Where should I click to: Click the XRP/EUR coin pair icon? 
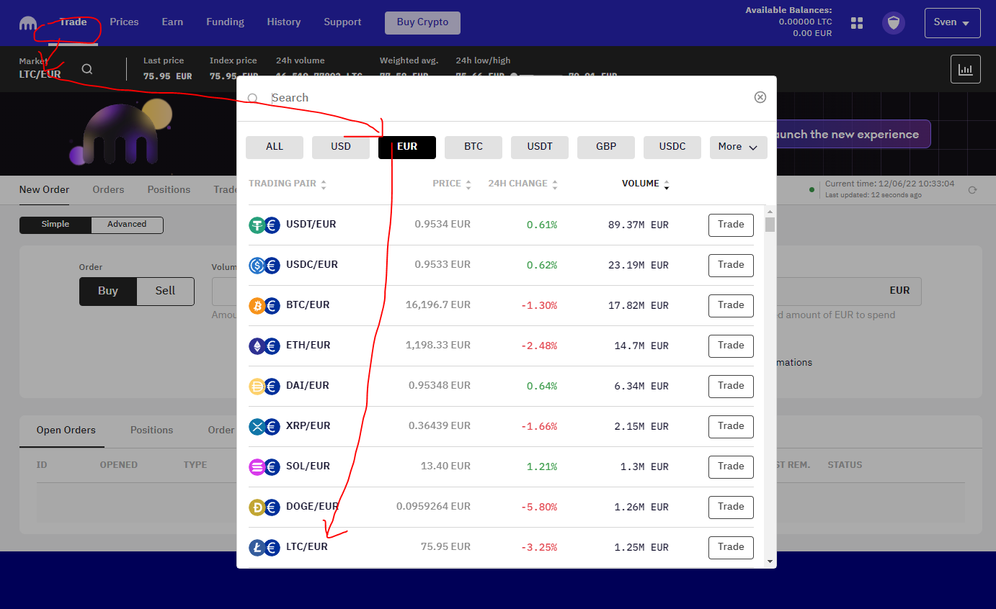point(264,427)
